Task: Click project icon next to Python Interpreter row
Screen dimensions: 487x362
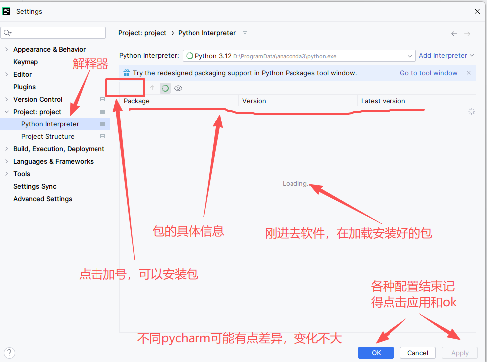Action: tap(102, 124)
